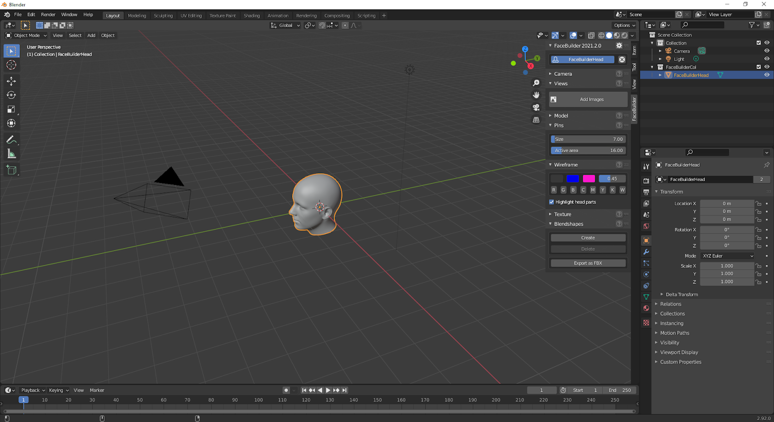Expand Viewport Display panel
The height and width of the screenshot is (422, 774).
click(x=679, y=352)
